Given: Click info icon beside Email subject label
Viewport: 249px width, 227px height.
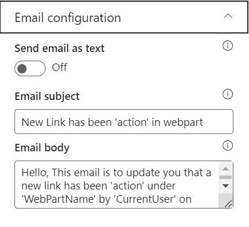Looking at the screenshot, I should point(228,94).
